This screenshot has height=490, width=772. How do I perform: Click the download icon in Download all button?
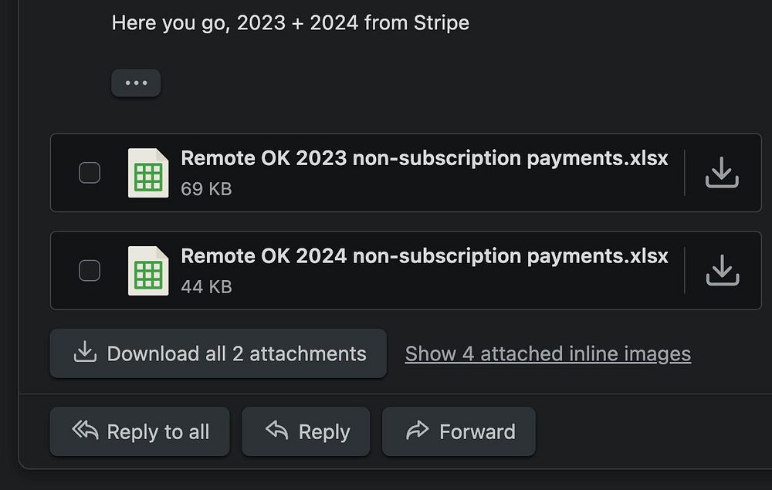point(84,353)
